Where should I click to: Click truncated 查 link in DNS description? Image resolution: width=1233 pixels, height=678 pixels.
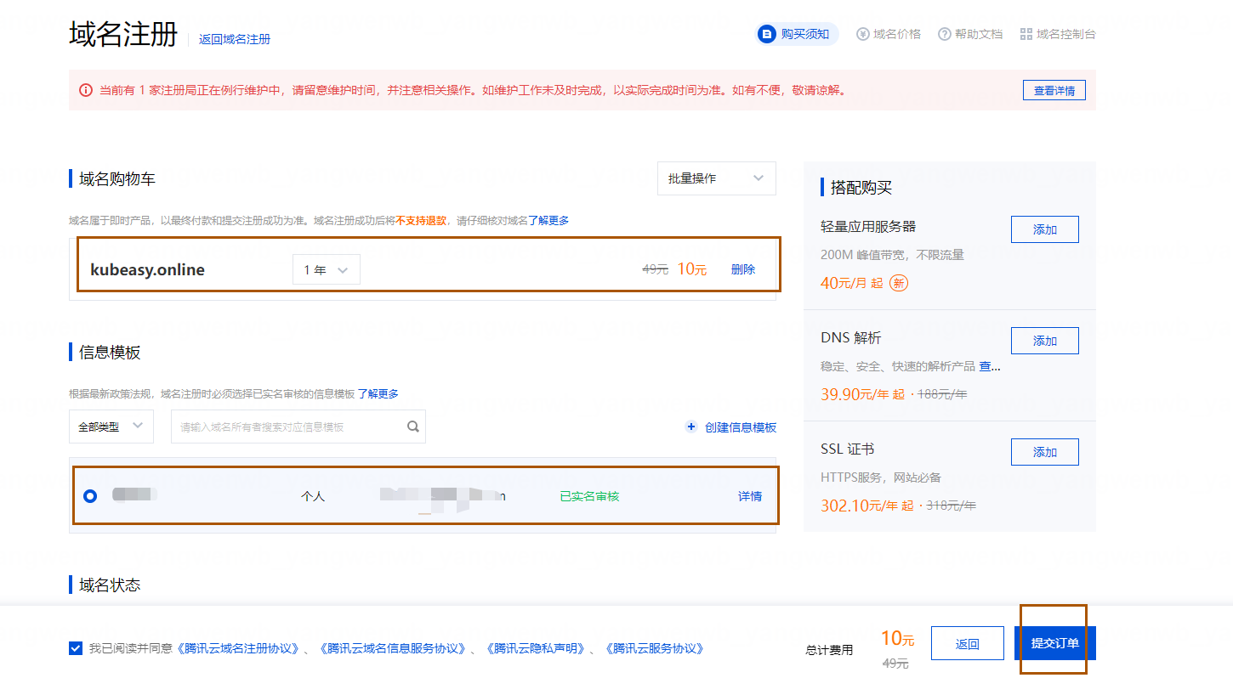pos(985,366)
